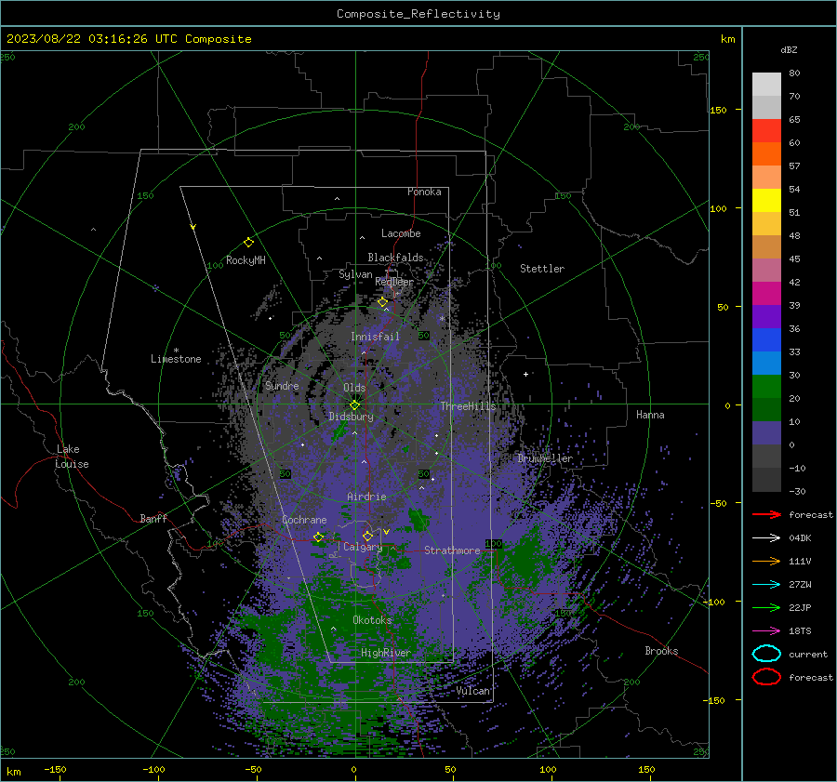The width and height of the screenshot is (837, 782).
Task: Click the white 04DK arrow icon
Action: click(766, 538)
